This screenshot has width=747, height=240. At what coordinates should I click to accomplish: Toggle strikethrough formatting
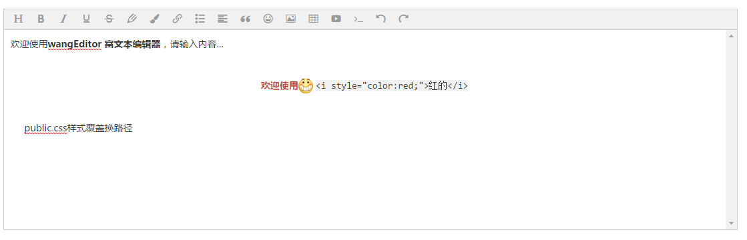tap(109, 19)
